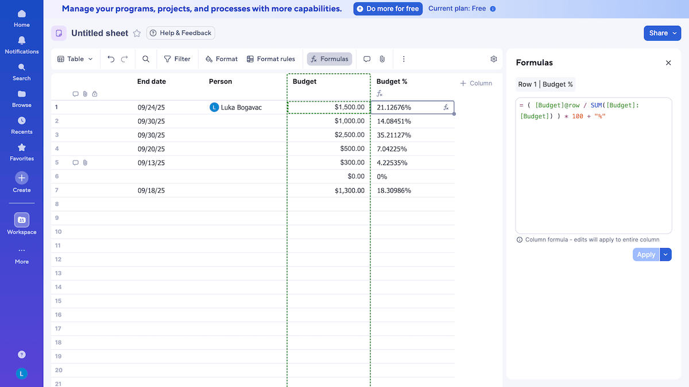Image resolution: width=689 pixels, height=387 pixels.
Task: Select the Row 1 Budget % chip
Action: (x=545, y=84)
